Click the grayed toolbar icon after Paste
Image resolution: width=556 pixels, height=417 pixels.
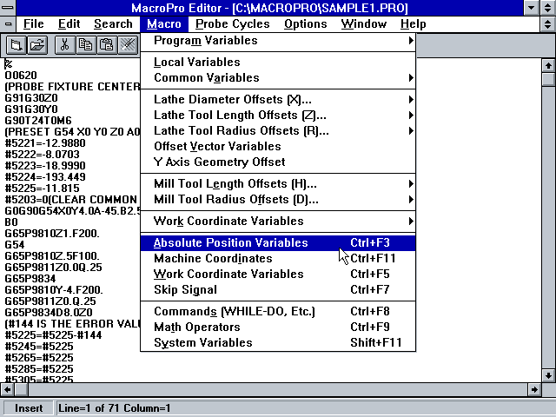(128, 45)
